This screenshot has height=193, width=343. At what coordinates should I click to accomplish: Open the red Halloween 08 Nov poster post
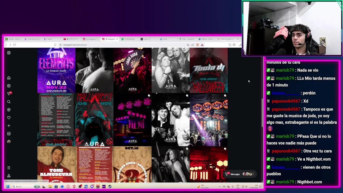[94, 120]
